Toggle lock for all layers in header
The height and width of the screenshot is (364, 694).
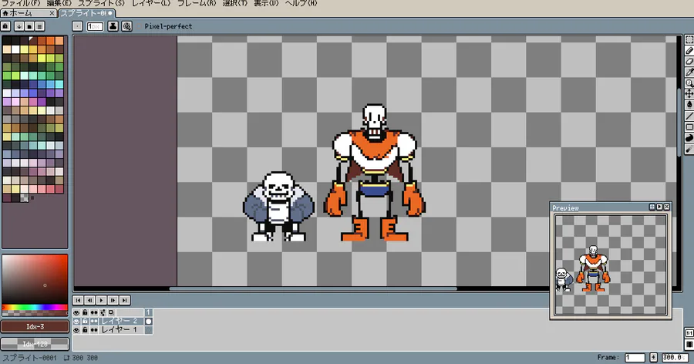(85, 312)
